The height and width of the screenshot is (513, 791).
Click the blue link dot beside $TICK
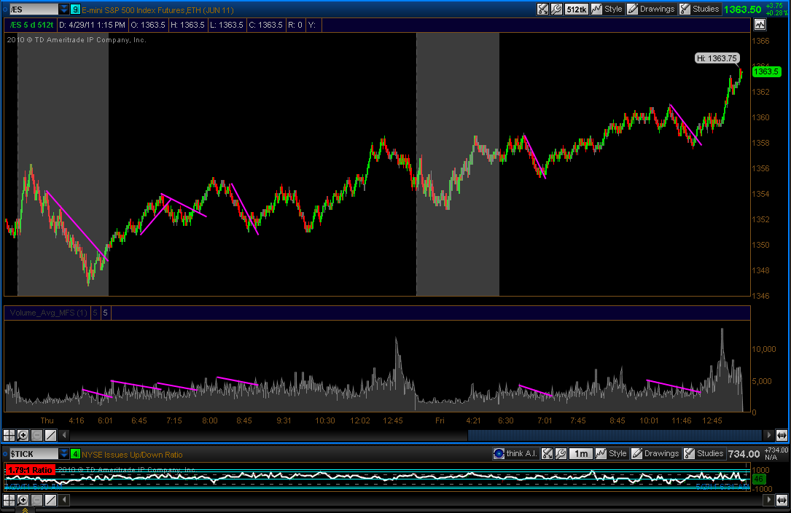tap(5, 454)
